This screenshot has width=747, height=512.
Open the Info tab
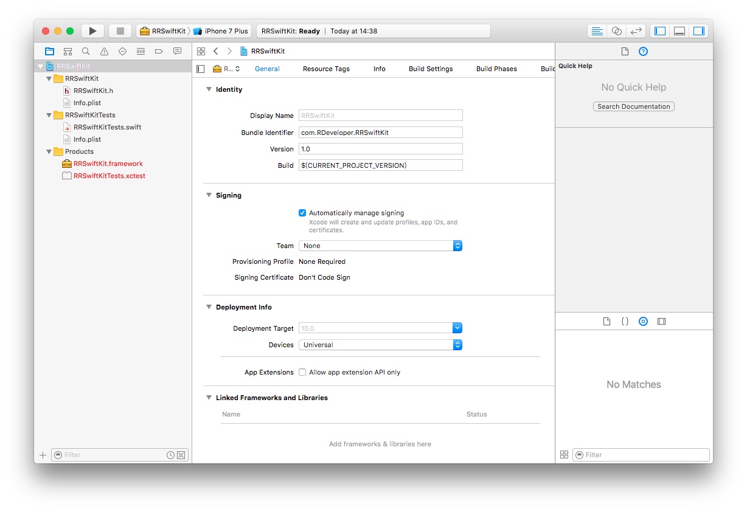(380, 69)
